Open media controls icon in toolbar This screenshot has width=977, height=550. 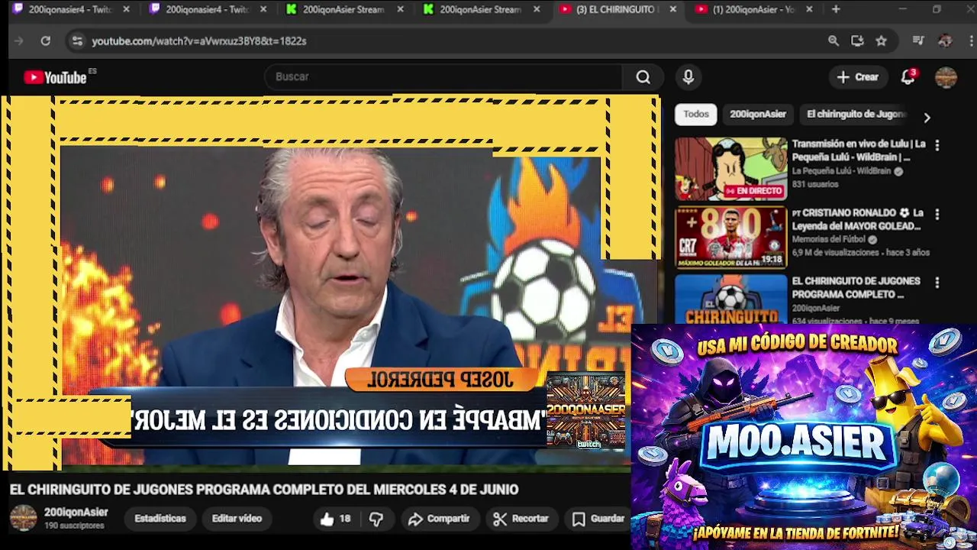pos(919,40)
